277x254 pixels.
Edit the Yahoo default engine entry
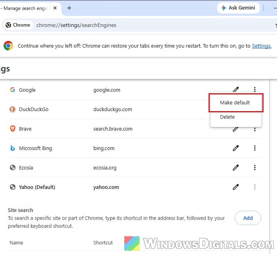click(x=236, y=187)
